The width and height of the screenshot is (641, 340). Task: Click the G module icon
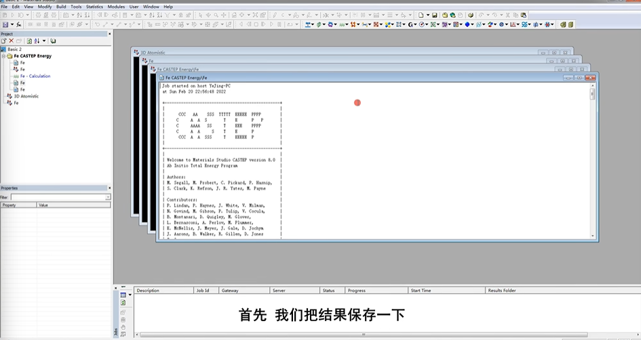pos(411,24)
